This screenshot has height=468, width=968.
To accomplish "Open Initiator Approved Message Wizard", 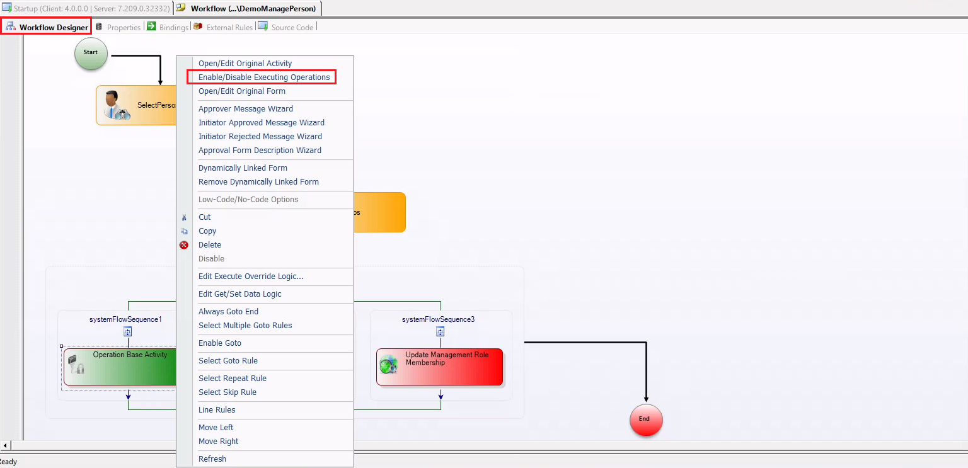I will tap(262, 123).
